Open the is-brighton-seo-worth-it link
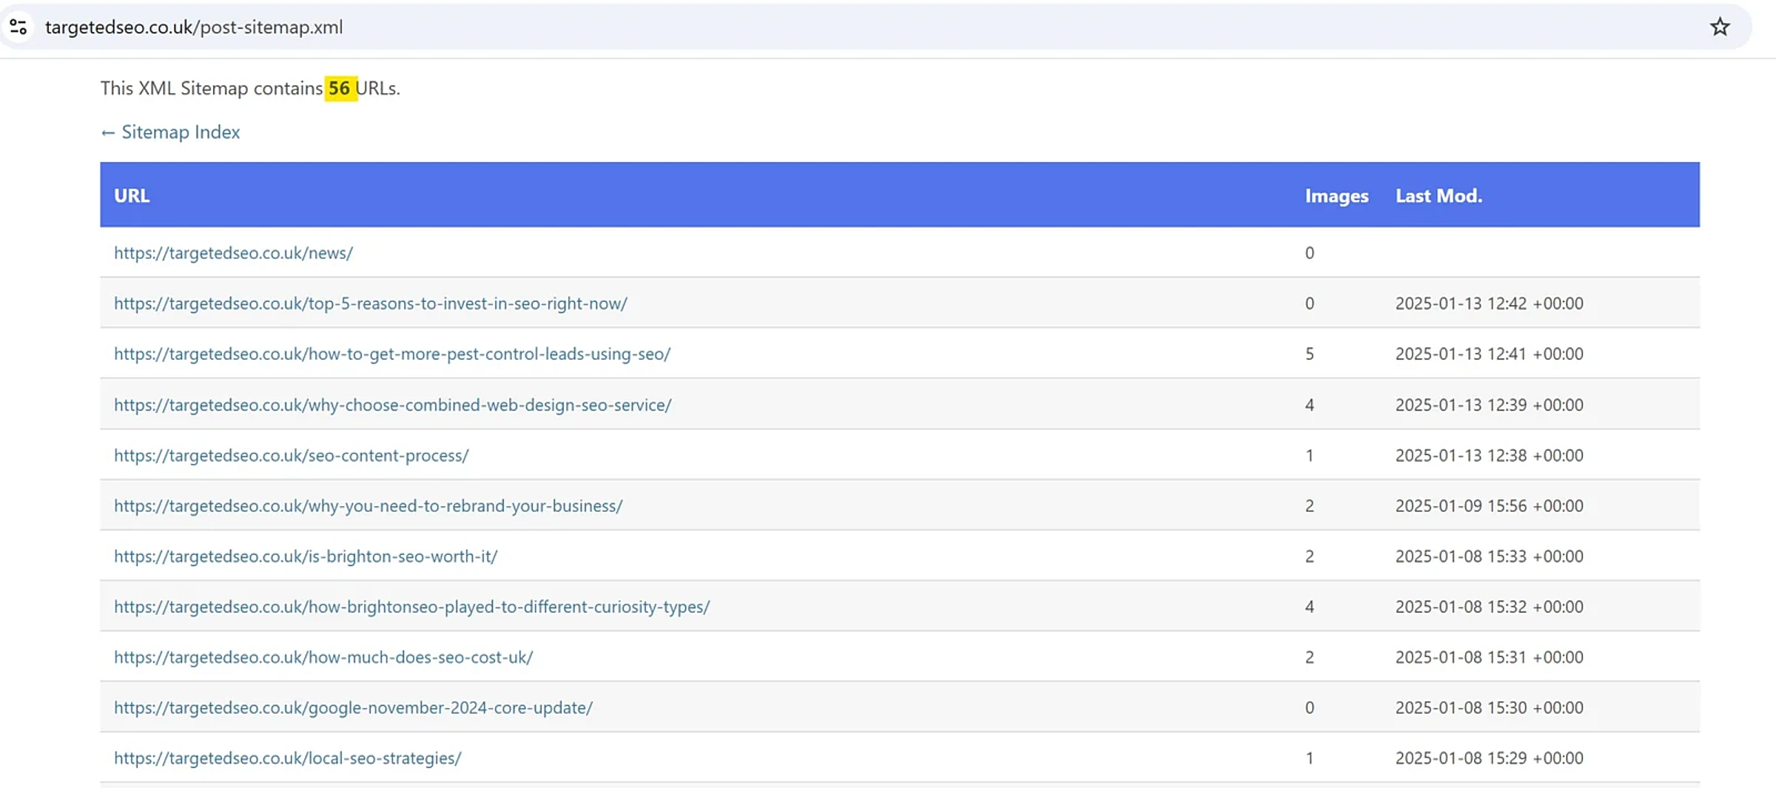Viewport: 1776px width, 788px height. pos(306,556)
